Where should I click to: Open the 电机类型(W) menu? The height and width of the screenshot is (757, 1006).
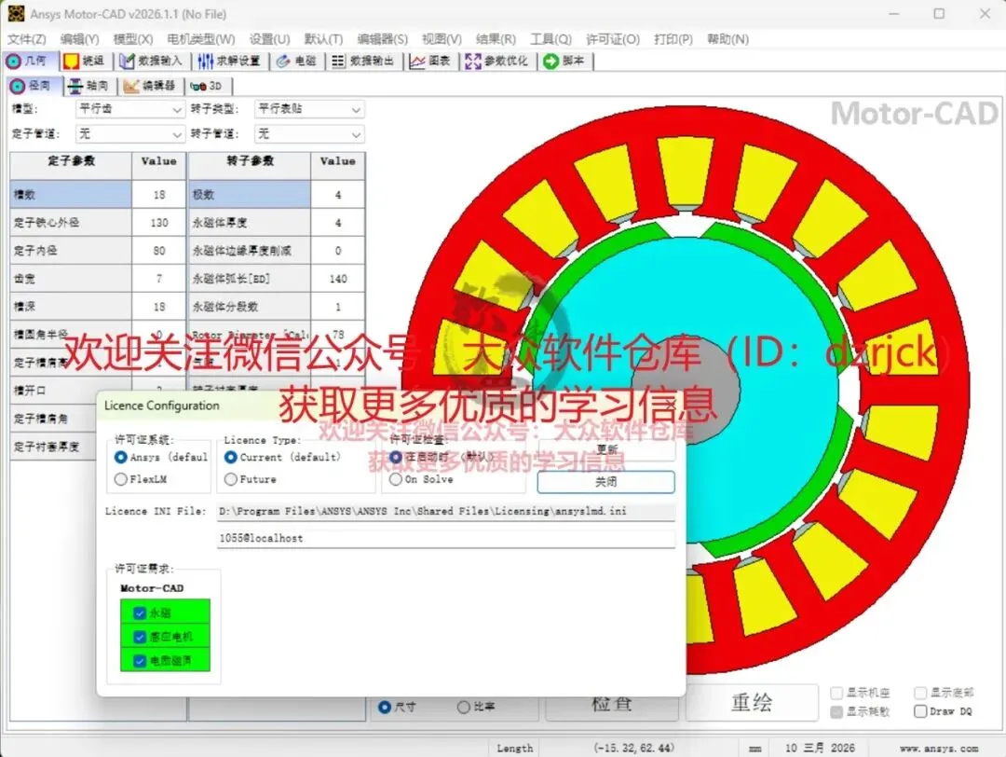coord(201,39)
